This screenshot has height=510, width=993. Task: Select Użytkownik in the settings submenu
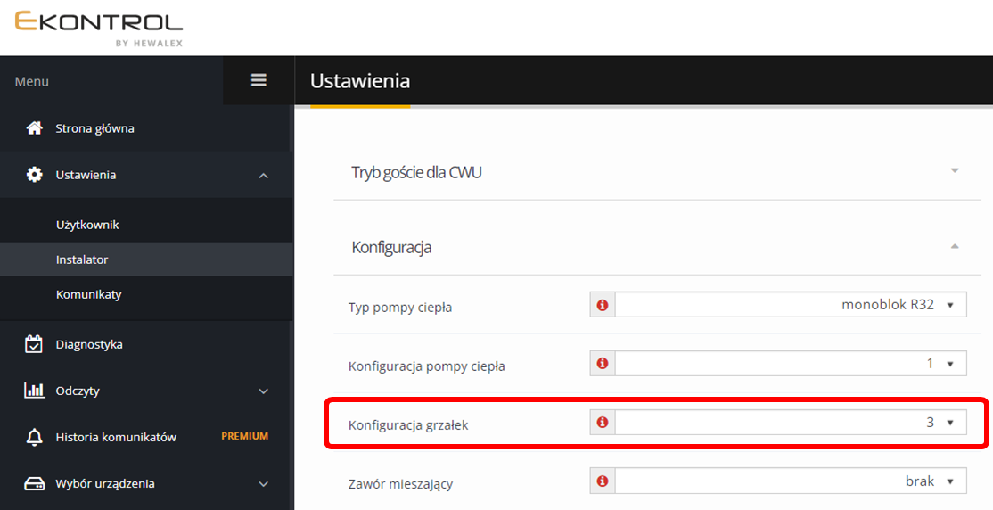[x=87, y=225]
